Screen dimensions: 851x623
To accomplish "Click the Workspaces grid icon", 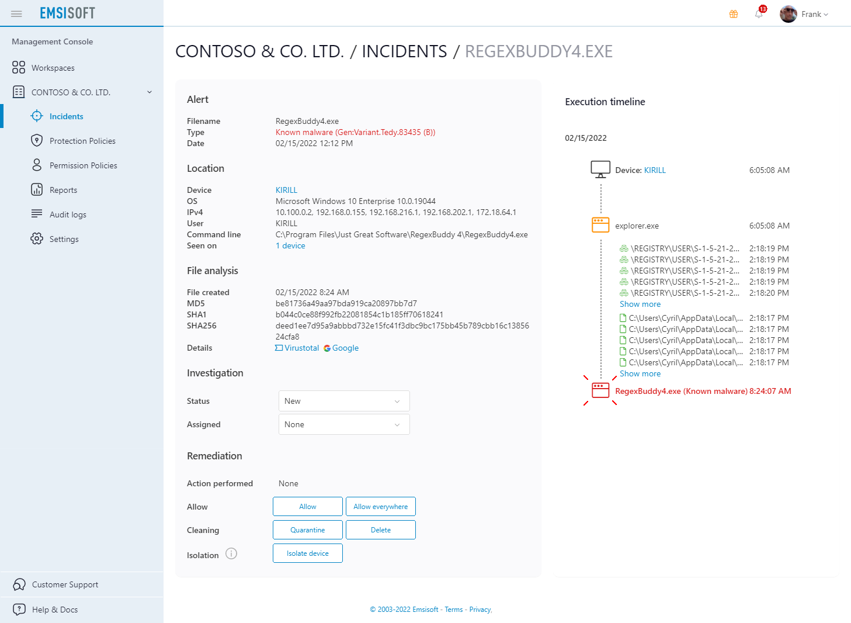I will 19,67.
